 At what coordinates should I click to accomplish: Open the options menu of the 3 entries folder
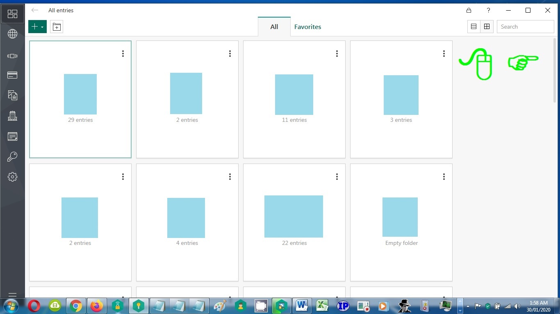click(x=444, y=54)
